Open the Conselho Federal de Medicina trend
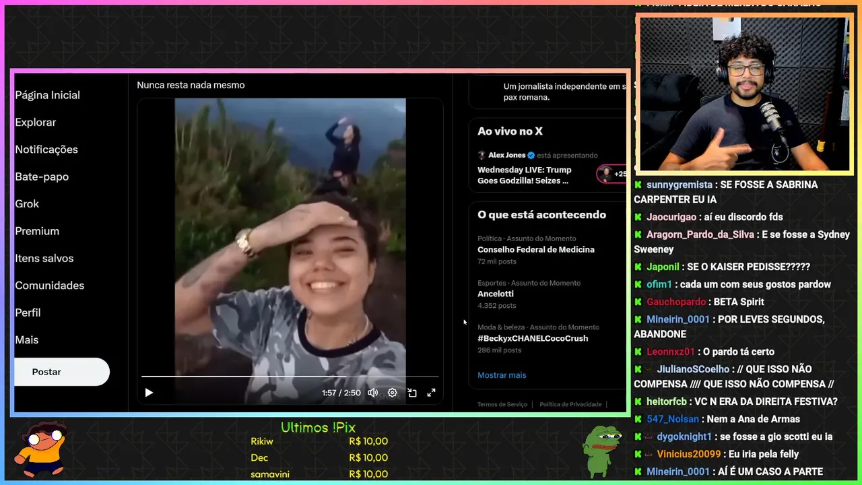862x485 pixels. (536, 249)
